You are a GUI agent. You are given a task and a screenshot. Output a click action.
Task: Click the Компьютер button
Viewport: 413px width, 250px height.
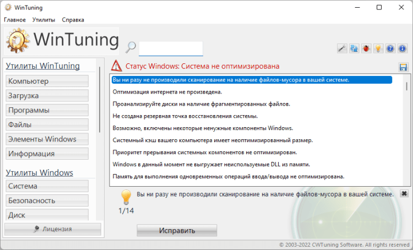point(47,81)
